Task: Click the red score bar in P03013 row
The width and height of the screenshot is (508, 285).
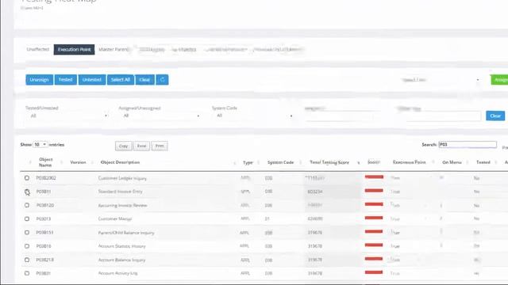Action: 374,218
